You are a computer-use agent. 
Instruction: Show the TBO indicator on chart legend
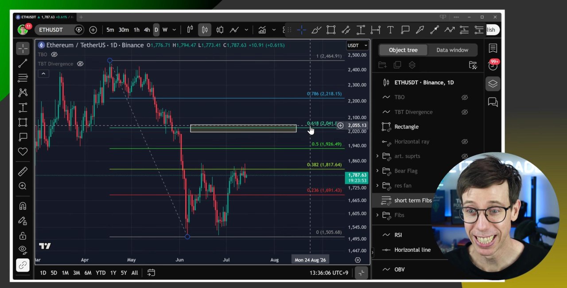pos(54,54)
